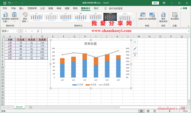Screen dimensions: 191x113
Task: Open 更改颜色 palette dropdown
Action: pyautogui.click(x=25, y=17)
